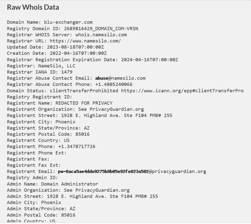Select the Registry Domain ID value
251x224 pixels.
point(101,29)
